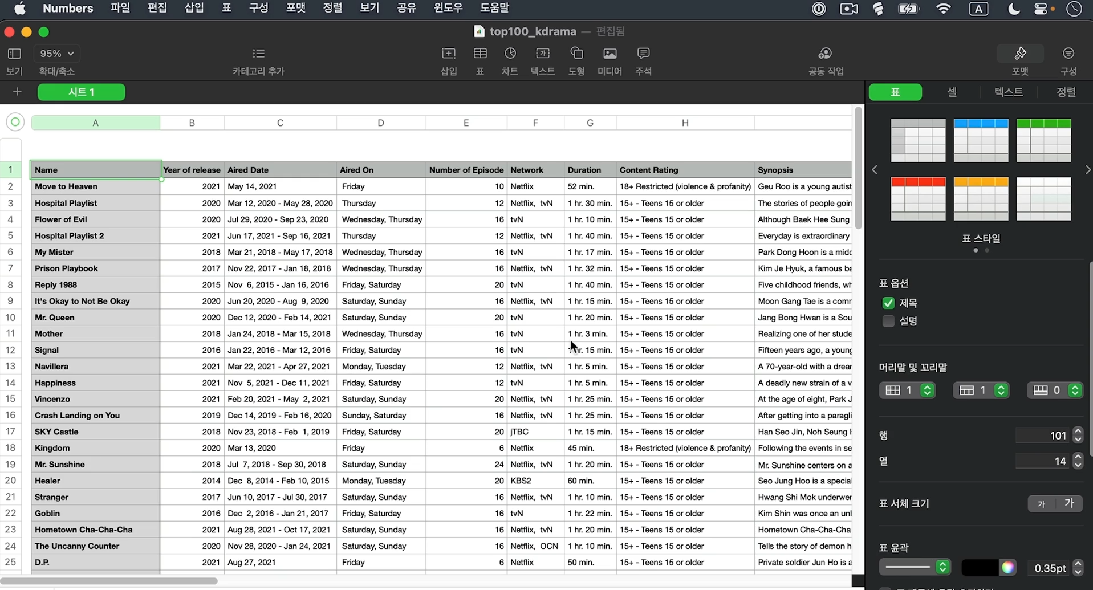Uncheck the 제목 table option checkbox

coord(888,303)
